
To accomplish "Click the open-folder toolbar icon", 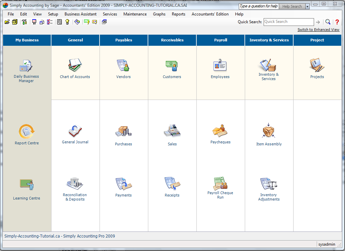I will 7,22.
